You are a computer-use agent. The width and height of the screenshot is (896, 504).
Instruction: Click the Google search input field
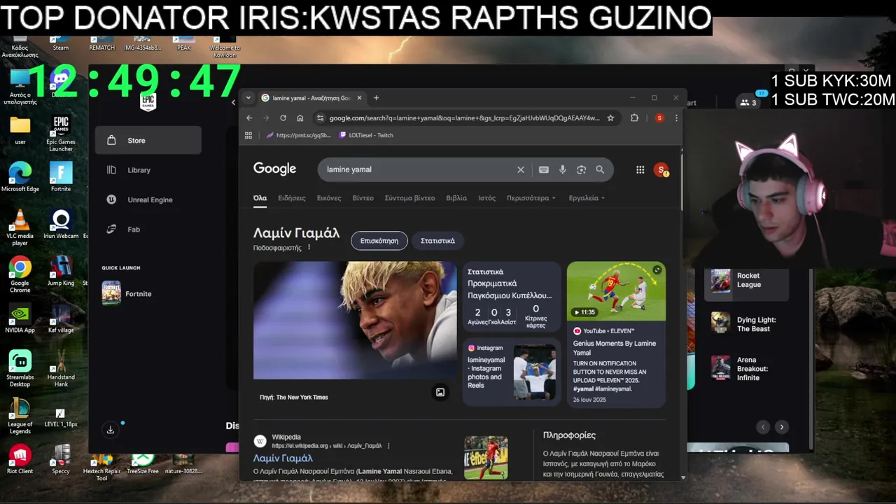coord(419,169)
